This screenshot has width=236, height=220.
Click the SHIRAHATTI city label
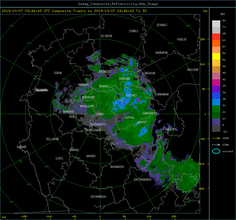[98, 125]
